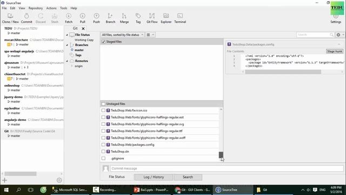Select the Tags tree item
Viewport: 346px width, 195px height.
[x=78, y=55]
